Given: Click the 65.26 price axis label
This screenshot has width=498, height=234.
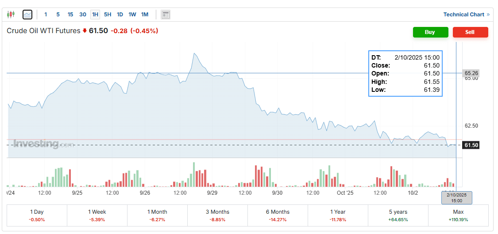Looking at the screenshot, I should click(x=471, y=73).
